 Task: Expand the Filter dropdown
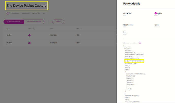[58, 22]
